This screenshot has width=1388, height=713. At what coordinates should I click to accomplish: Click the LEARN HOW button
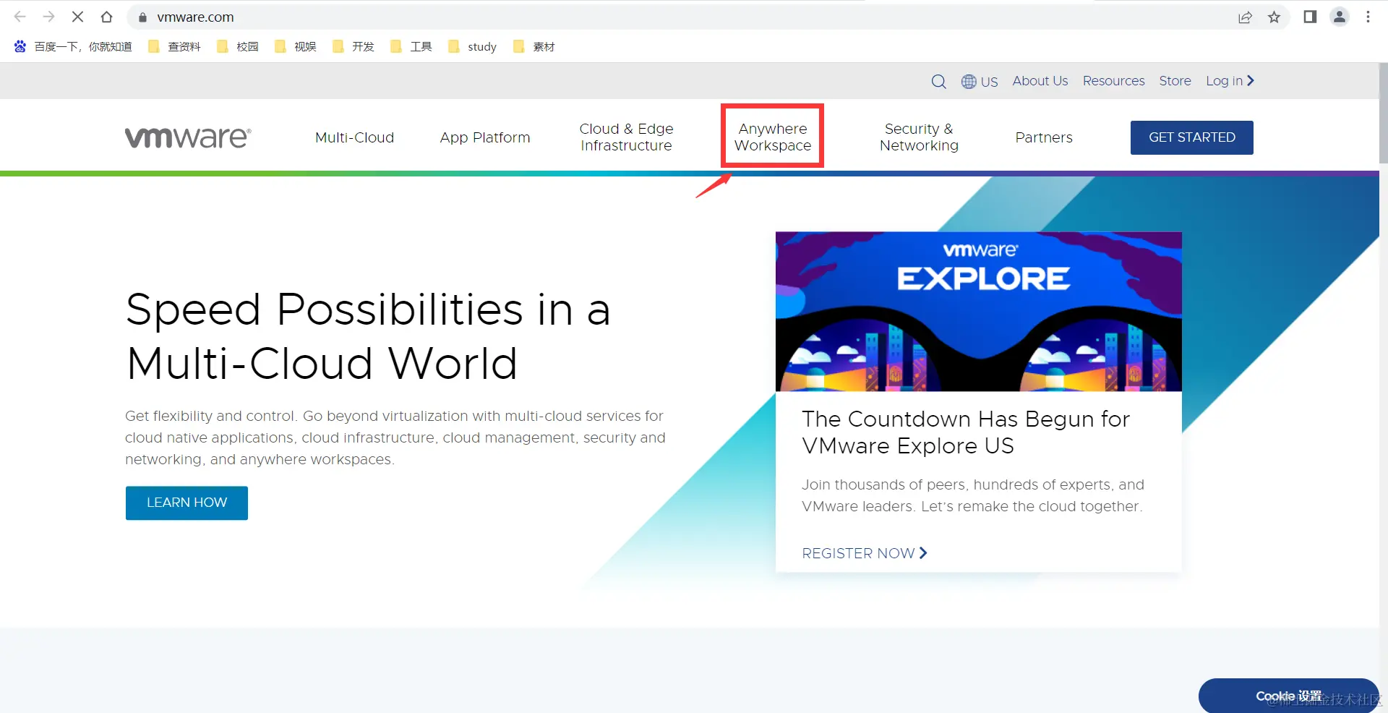click(x=187, y=503)
